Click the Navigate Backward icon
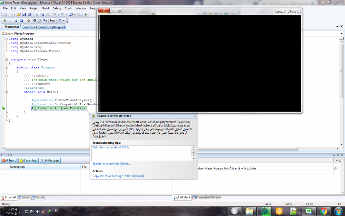 tap(71, 14)
